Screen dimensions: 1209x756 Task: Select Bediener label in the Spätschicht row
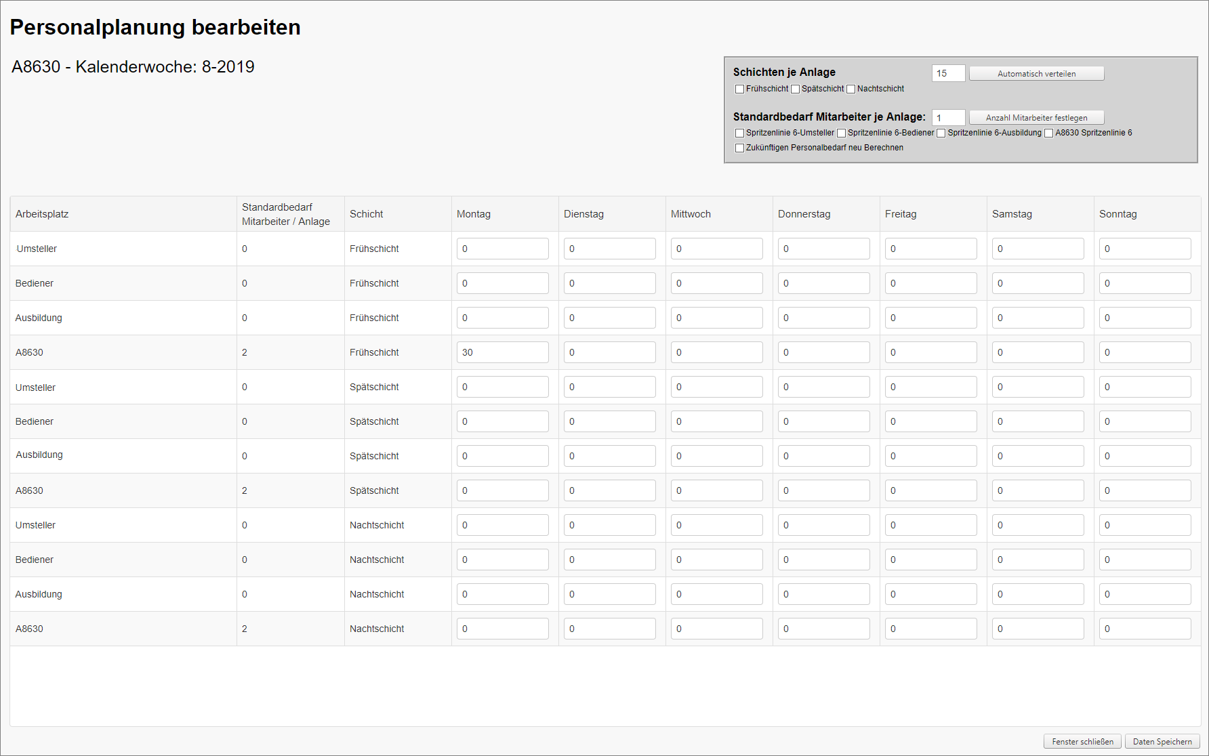(35, 421)
